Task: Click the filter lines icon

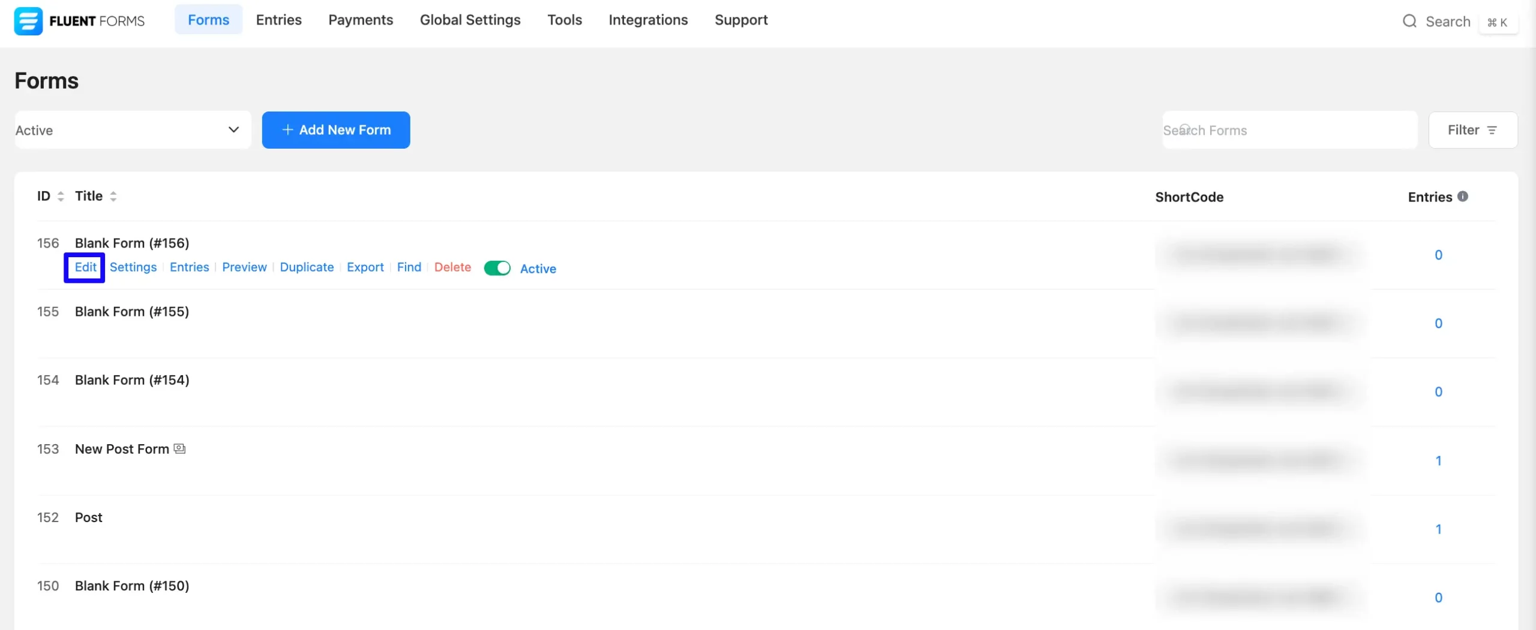Action: pyautogui.click(x=1492, y=130)
